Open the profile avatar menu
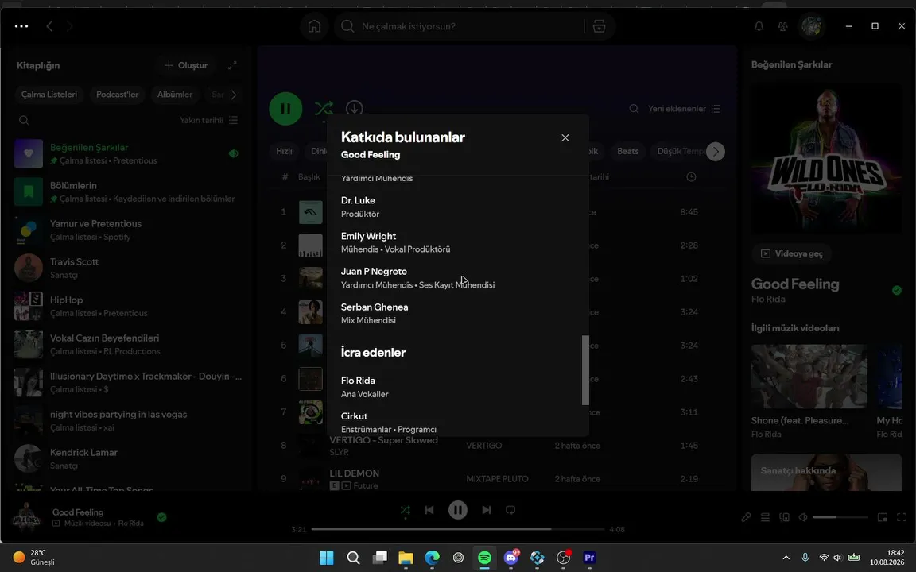Viewport: 916px width, 572px height. tap(811, 26)
